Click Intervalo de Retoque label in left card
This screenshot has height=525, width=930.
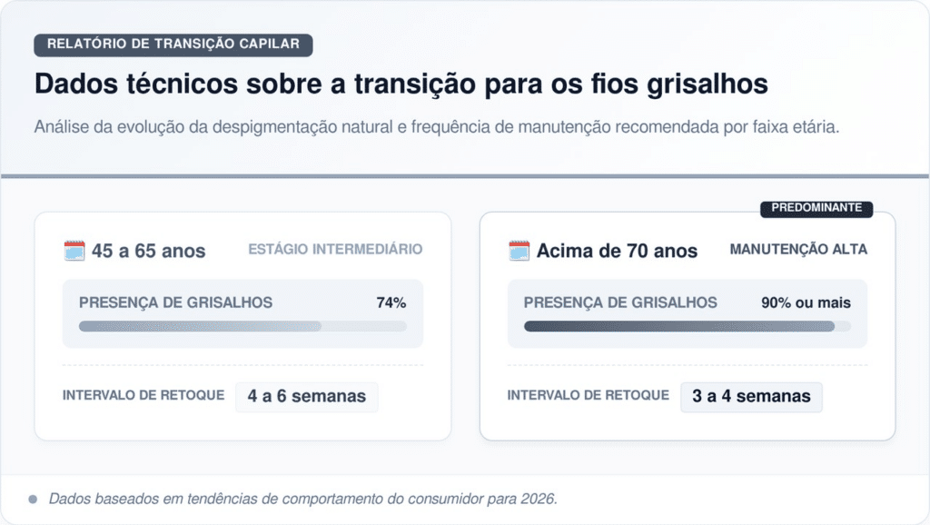point(143,396)
